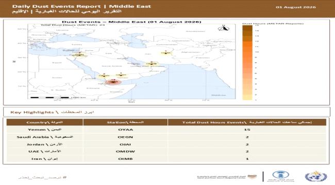Click the 'Saudi Arabia' label on the map

coord(112,66)
